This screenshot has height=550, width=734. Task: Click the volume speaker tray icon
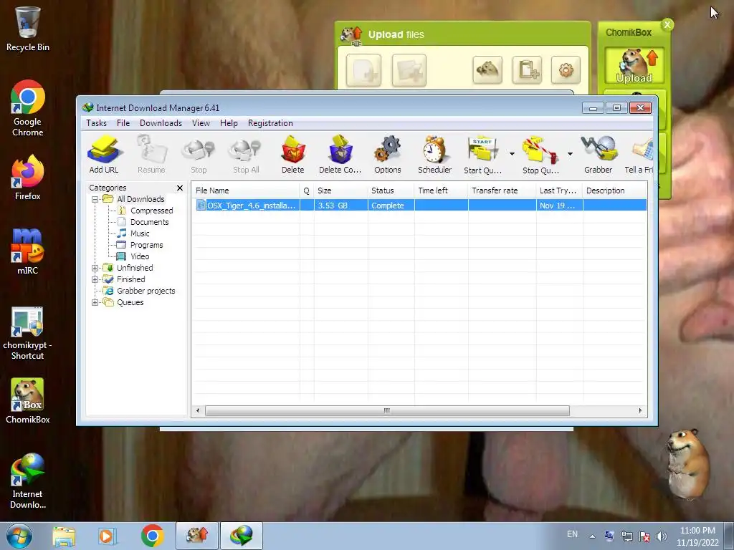[x=662, y=536]
